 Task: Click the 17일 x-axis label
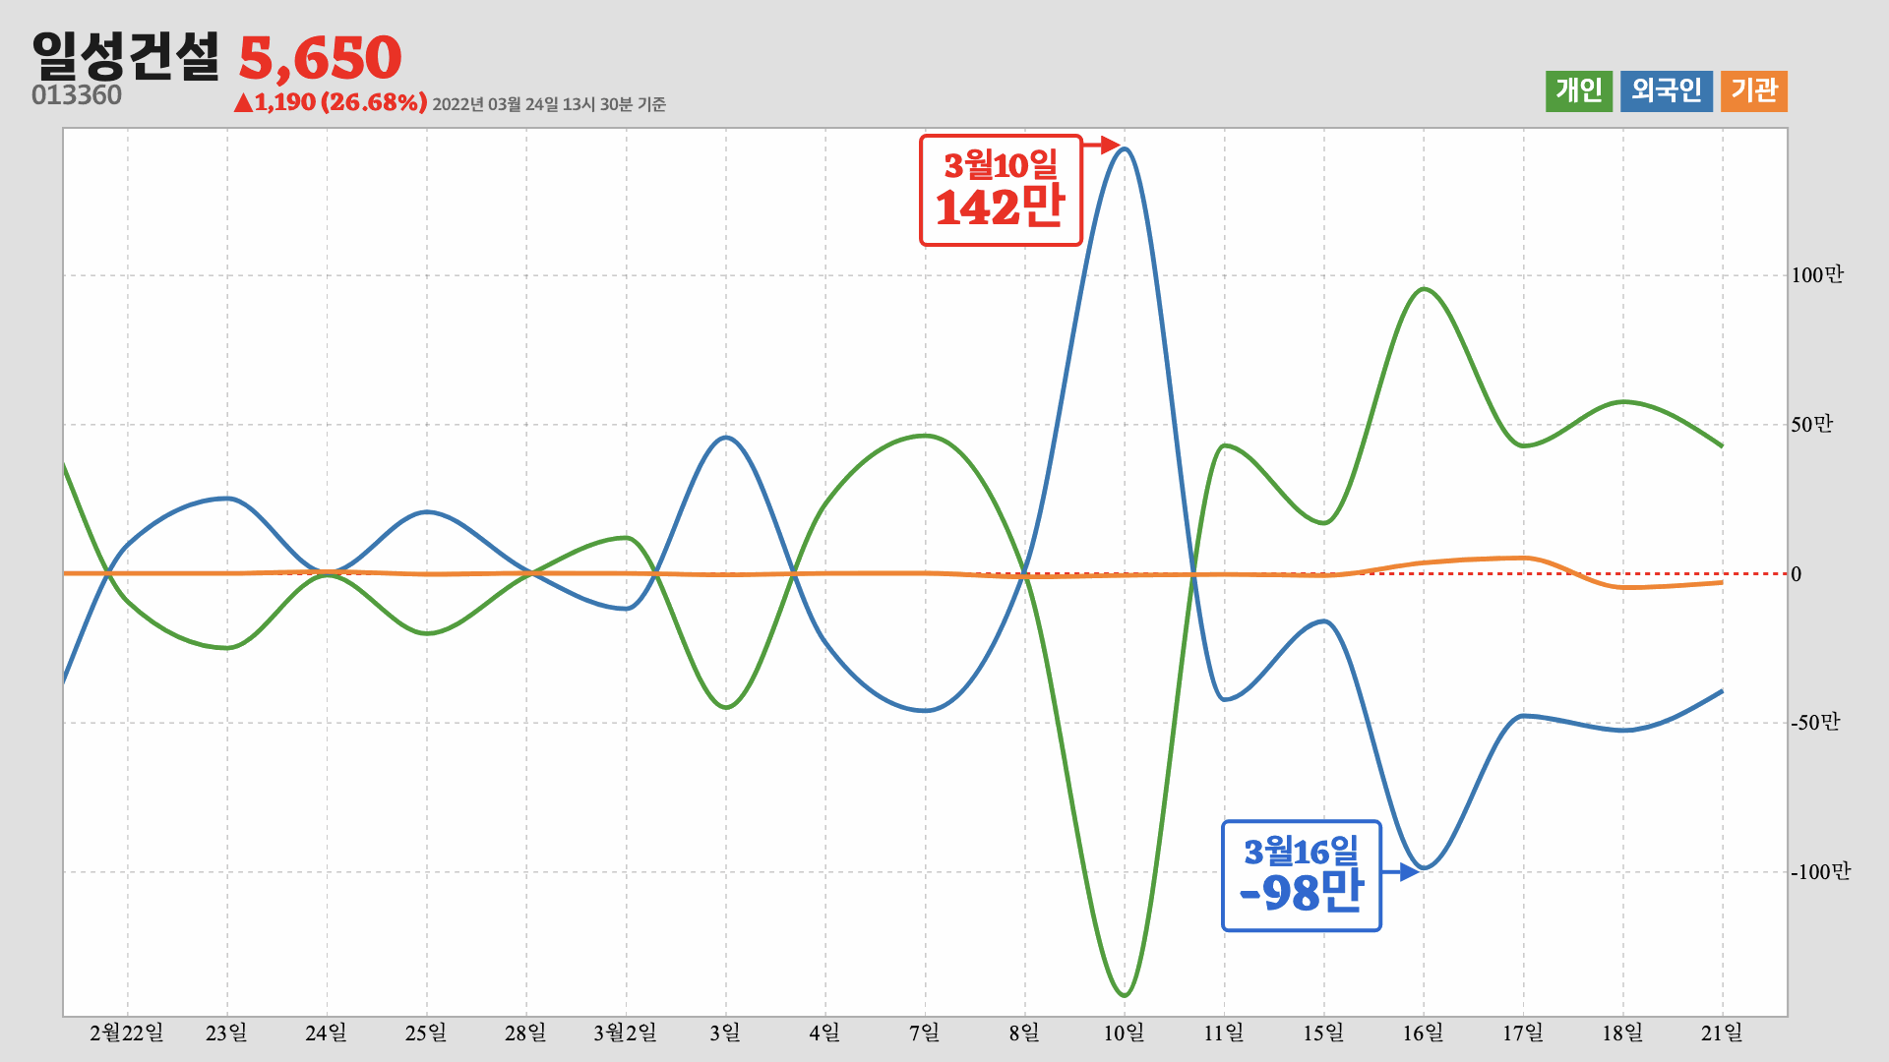(1523, 1032)
